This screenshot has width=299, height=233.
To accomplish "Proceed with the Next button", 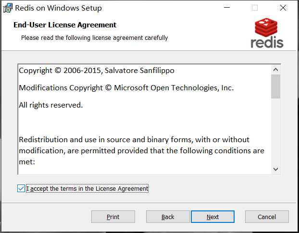I will coord(212,217).
